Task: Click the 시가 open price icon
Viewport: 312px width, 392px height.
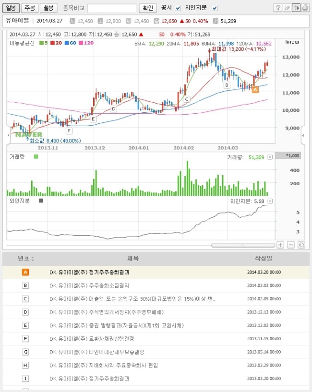Action: [x=72, y=21]
